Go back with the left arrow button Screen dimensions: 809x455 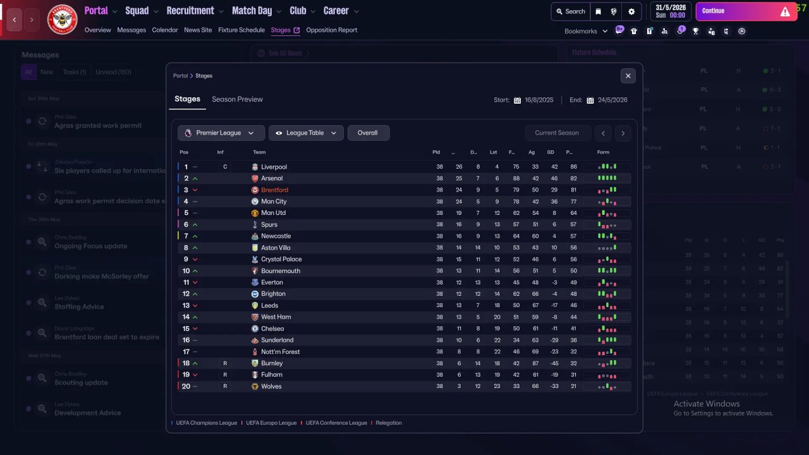coord(14,20)
